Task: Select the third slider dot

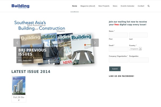Action: tap(58, 64)
